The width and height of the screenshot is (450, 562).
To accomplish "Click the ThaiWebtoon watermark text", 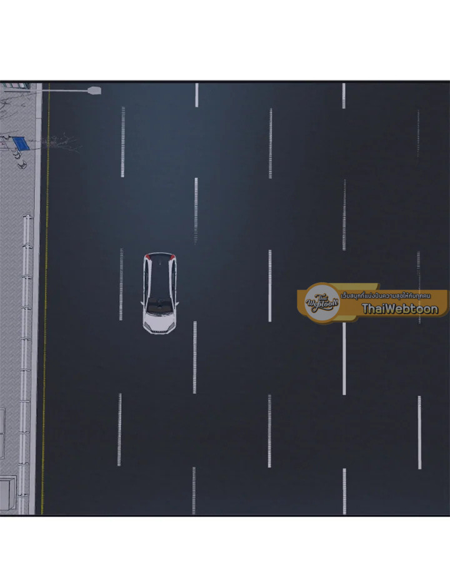I will (x=399, y=308).
